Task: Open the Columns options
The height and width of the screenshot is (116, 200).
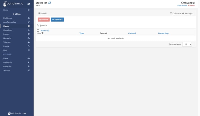Action: (x=175, y=13)
